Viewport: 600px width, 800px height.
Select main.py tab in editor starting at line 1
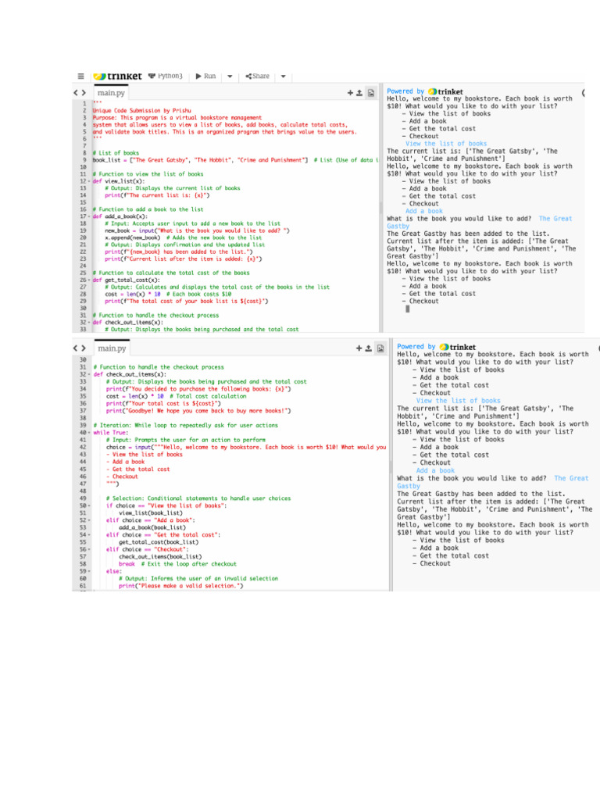click(111, 93)
